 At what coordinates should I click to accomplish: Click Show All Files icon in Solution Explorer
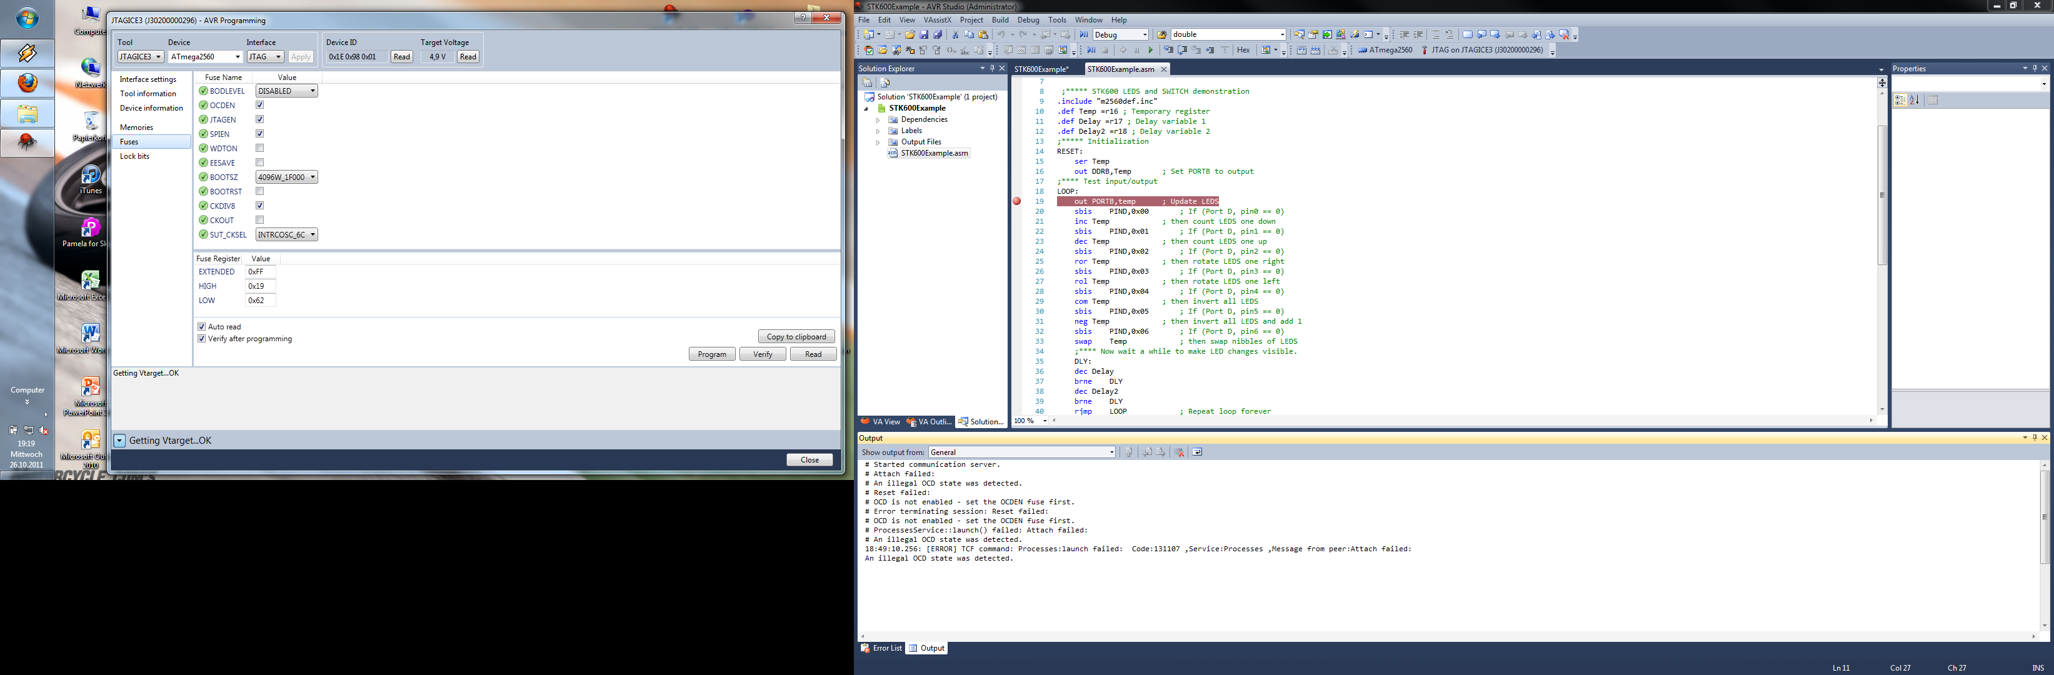(x=885, y=82)
